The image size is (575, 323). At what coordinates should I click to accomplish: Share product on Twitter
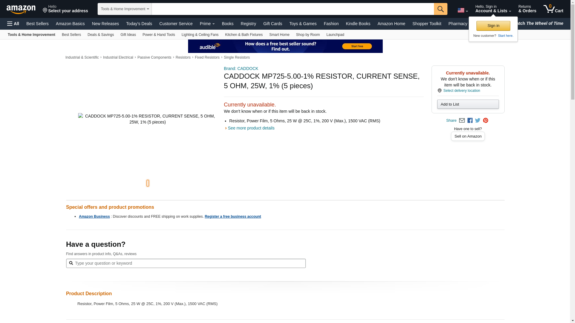click(478, 121)
